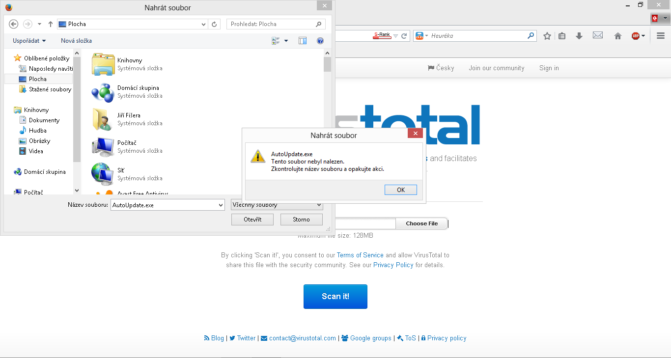Expand the Plocha address bar dropdown
Viewport: 671px width, 358px height.
pyautogui.click(x=204, y=24)
